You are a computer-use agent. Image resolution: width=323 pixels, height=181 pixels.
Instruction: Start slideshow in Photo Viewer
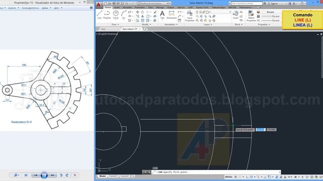point(44,175)
